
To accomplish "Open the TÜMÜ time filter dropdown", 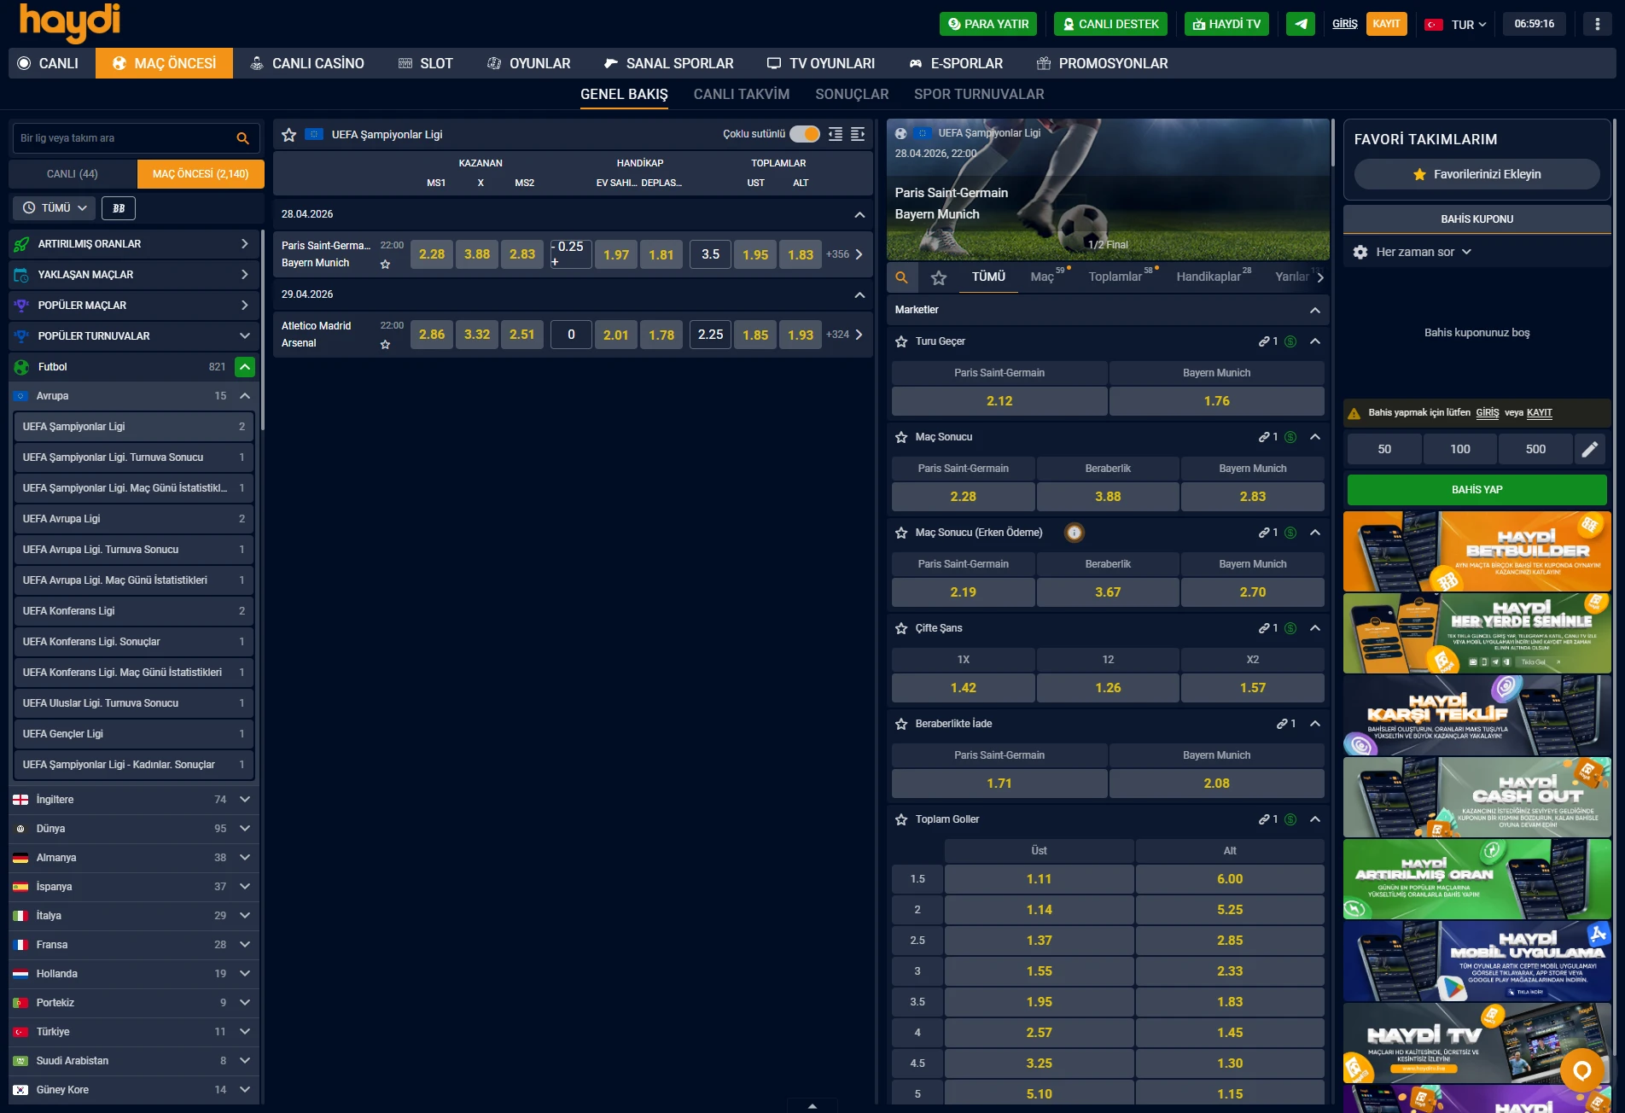I will pos(55,208).
